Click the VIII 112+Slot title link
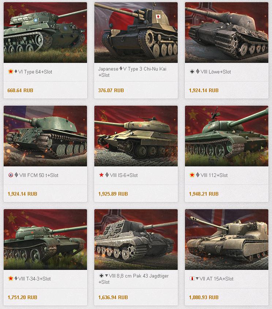Viewport: 272px width, 309px height. (214, 175)
